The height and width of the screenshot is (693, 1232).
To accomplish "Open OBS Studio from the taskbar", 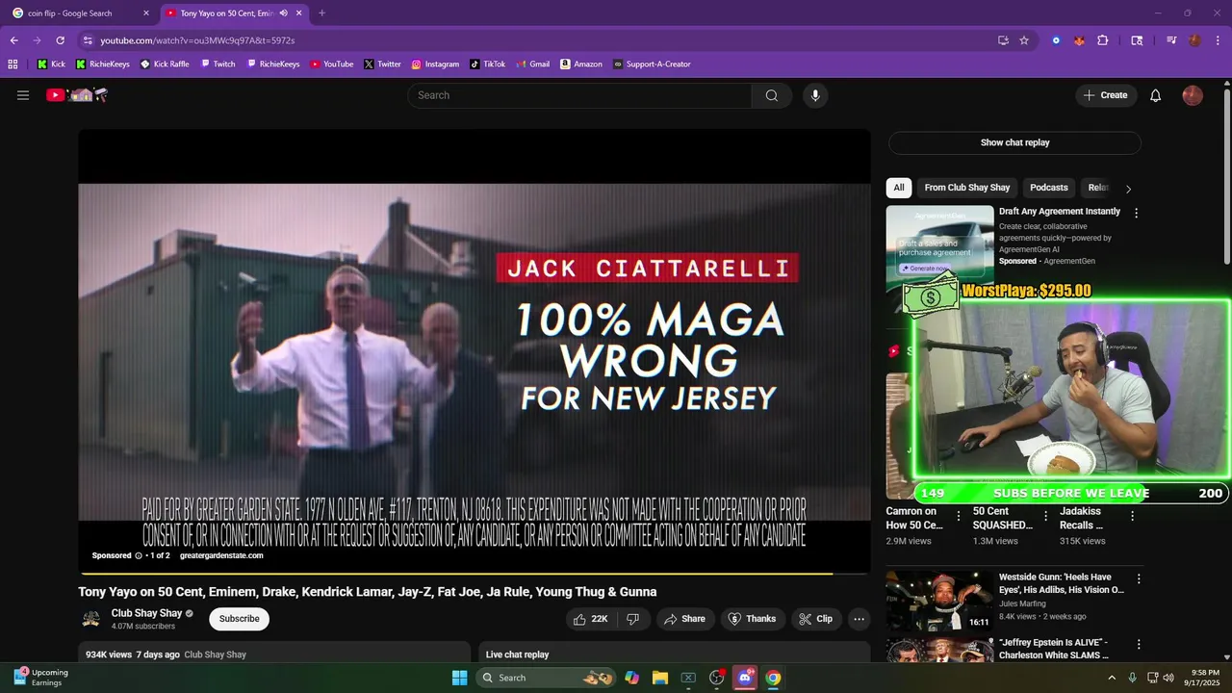I will pos(716,678).
